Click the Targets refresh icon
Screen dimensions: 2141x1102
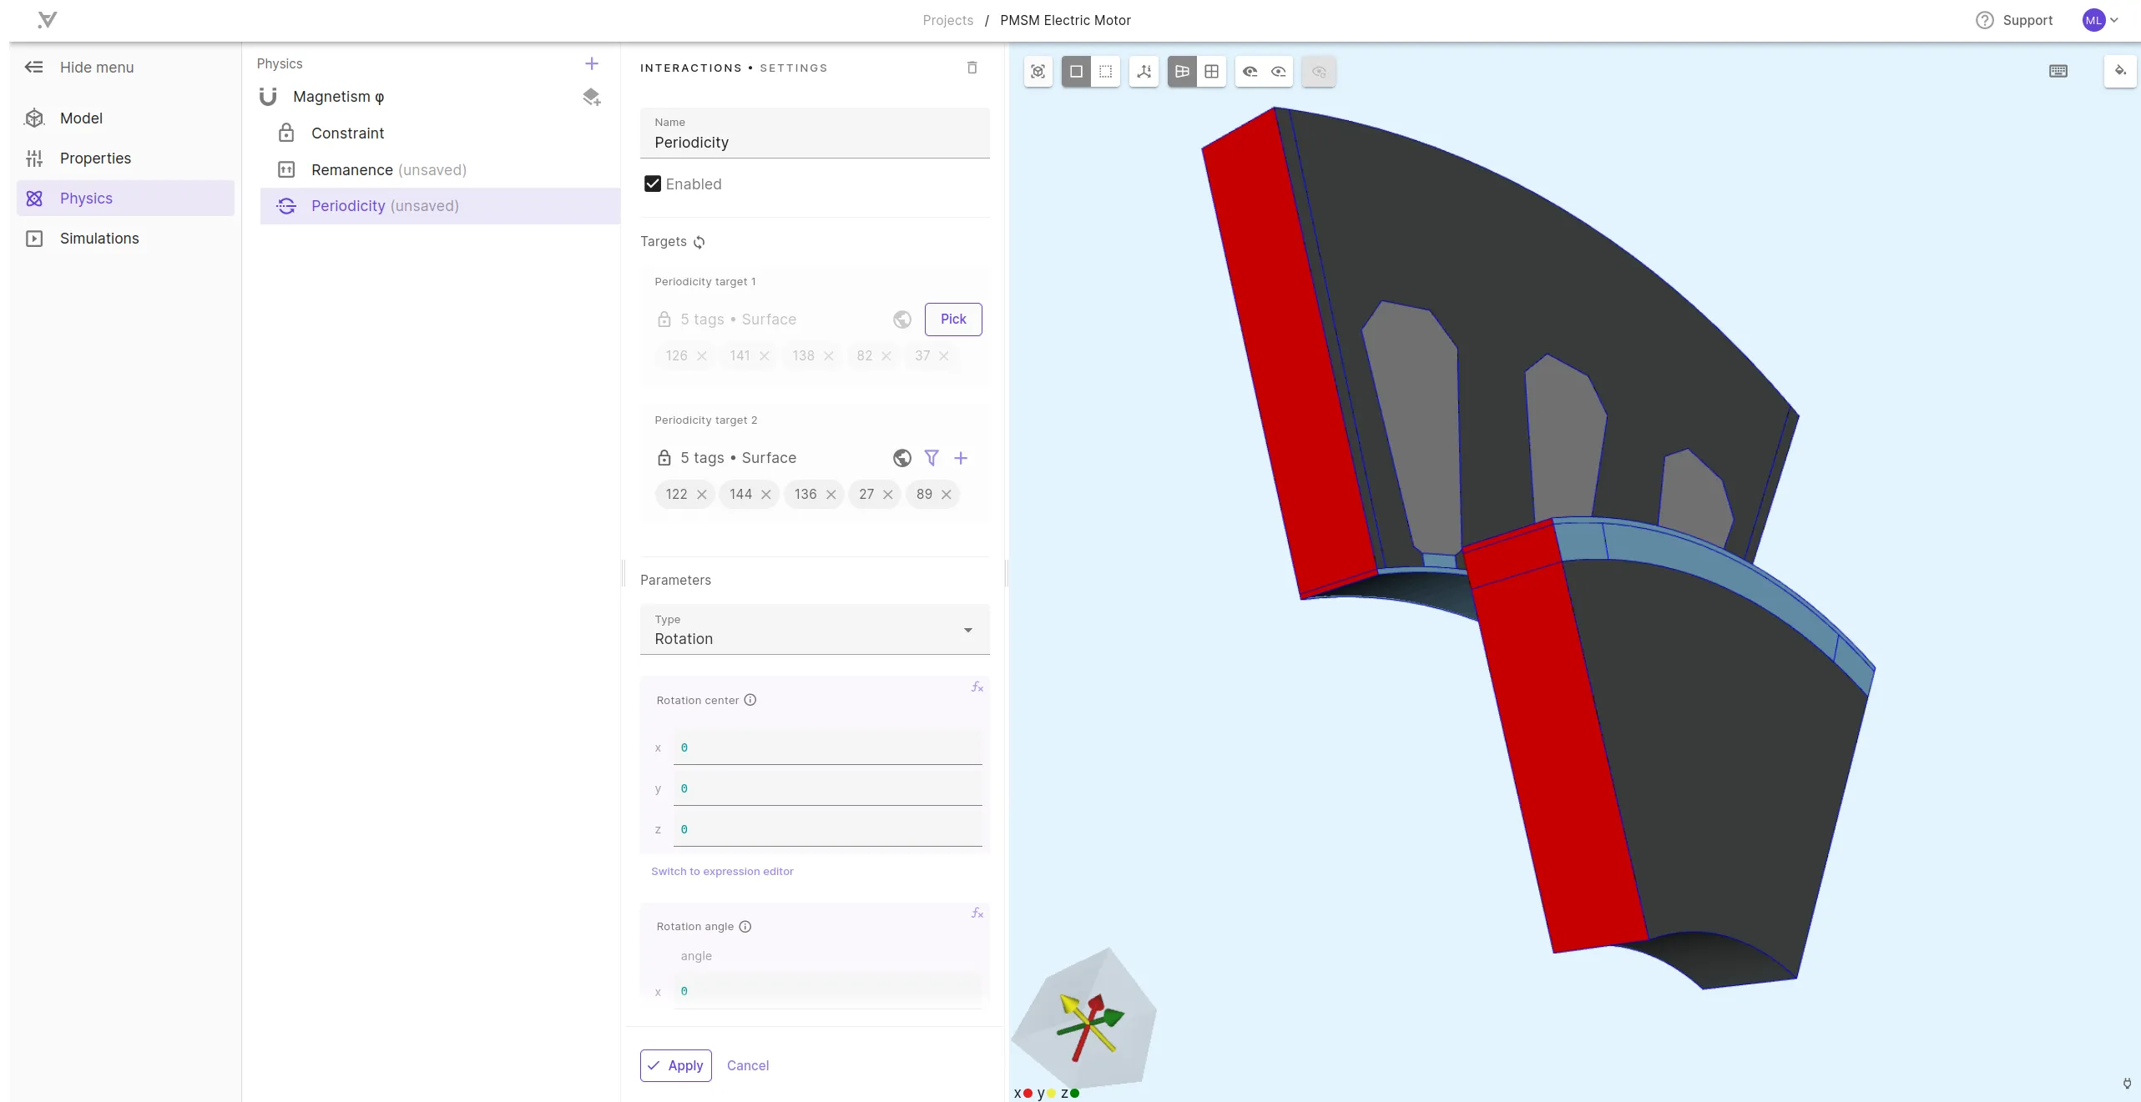coord(699,242)
